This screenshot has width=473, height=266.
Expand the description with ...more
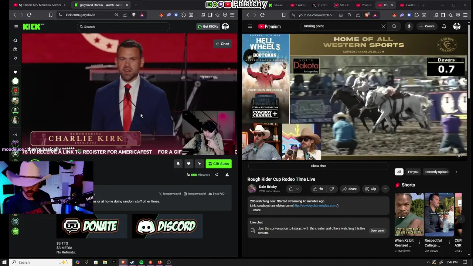point(256,210)
